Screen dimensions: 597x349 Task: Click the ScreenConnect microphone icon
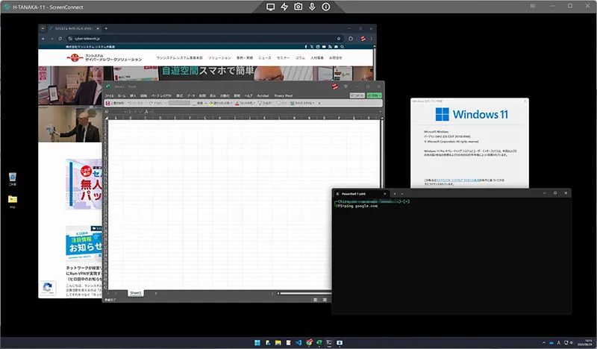[x=312, y=7]
